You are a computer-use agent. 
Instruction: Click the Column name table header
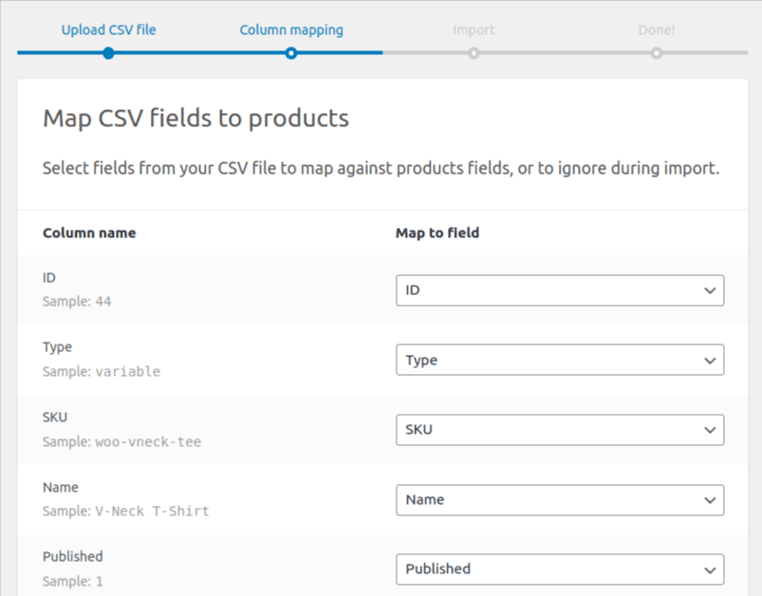[x=89, y=233]
